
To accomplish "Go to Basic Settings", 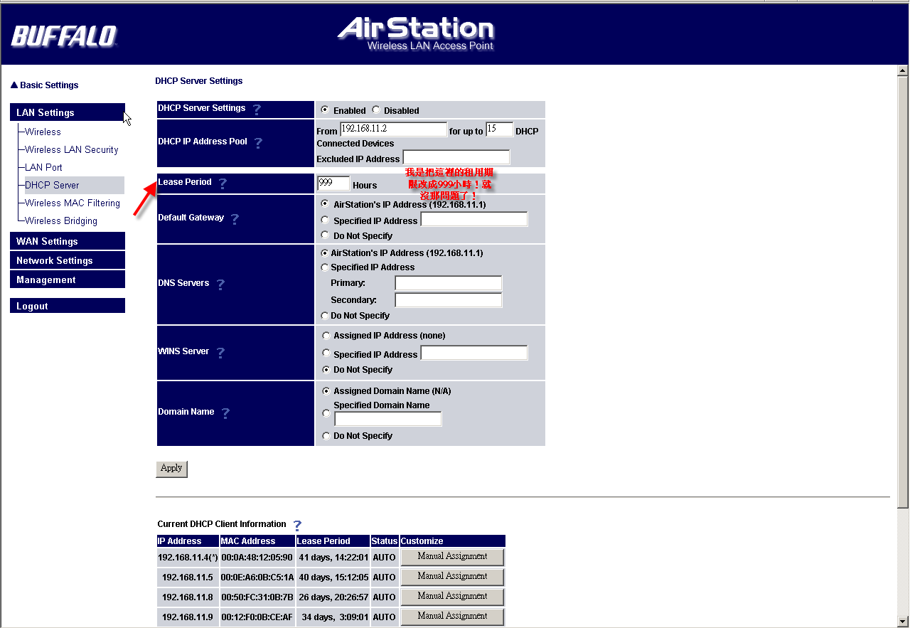I will pos(44,85).
